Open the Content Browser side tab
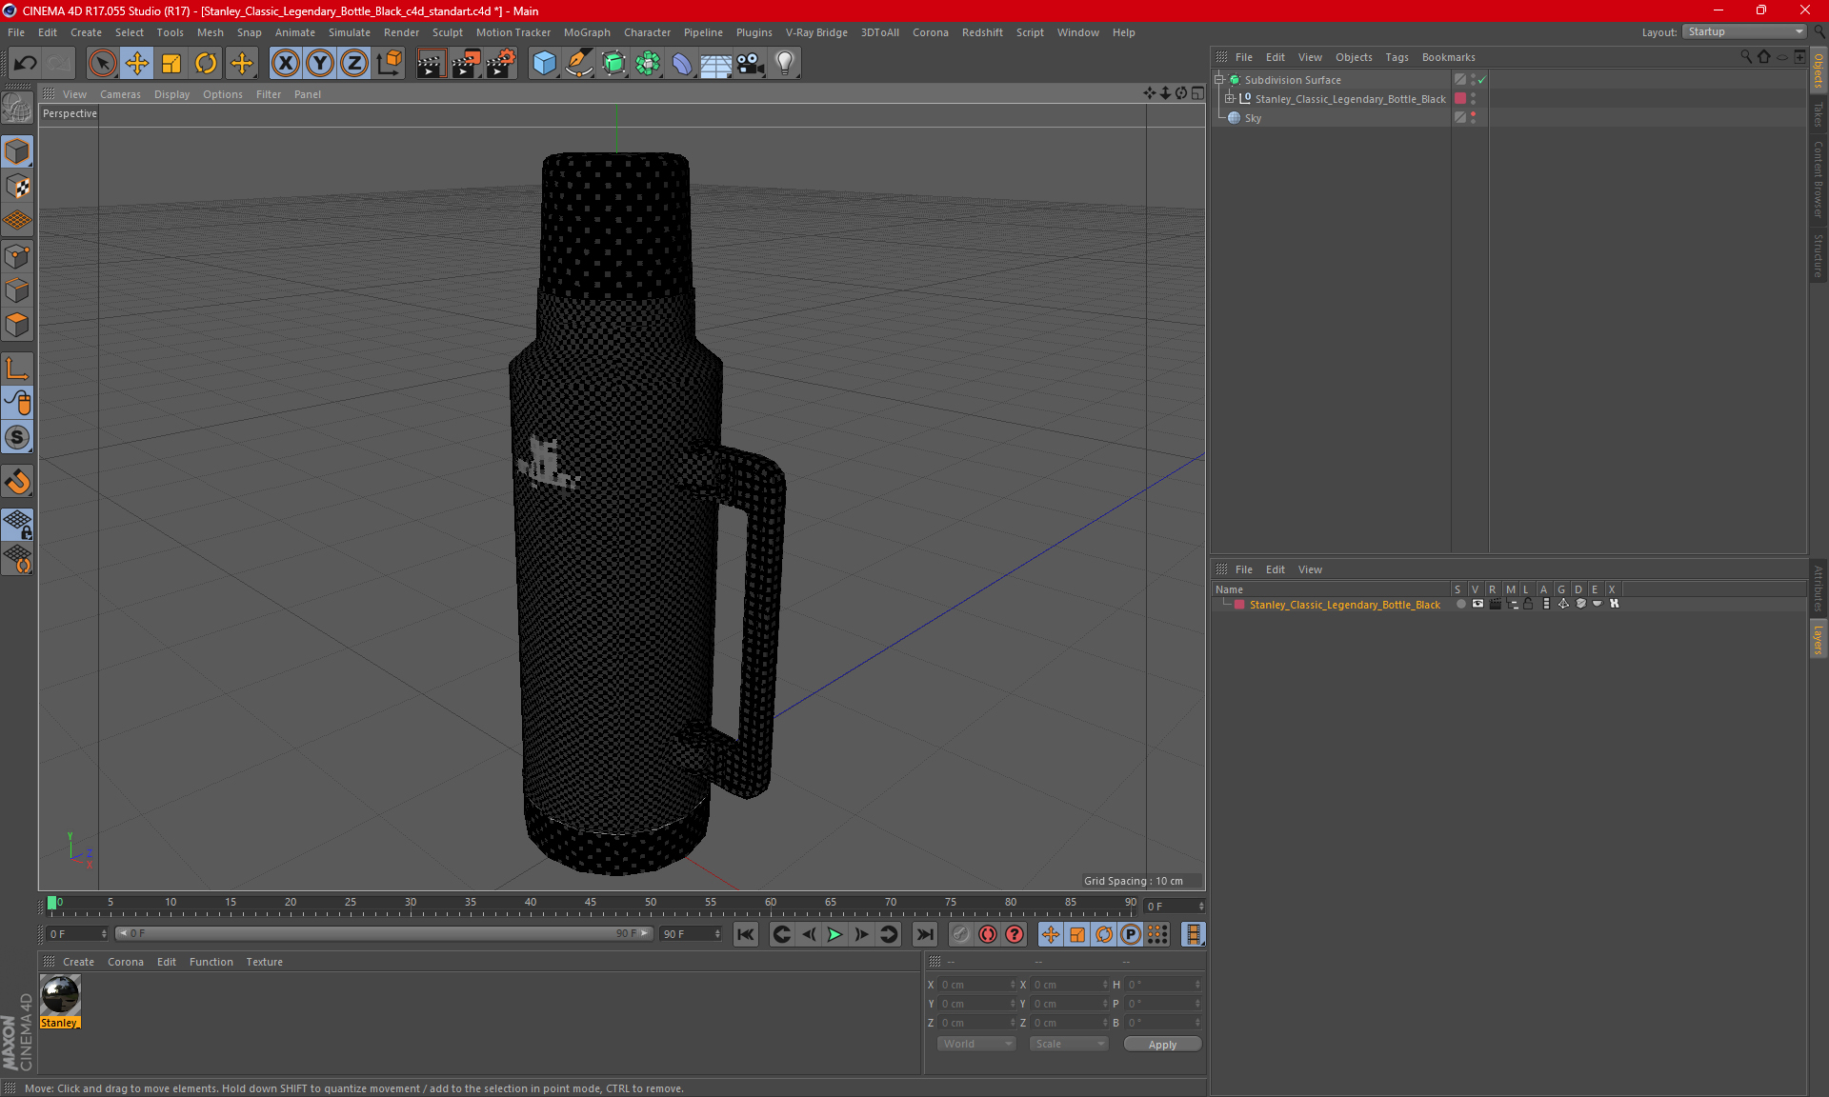1829x1097 pixels. (x=1818, y=179)
